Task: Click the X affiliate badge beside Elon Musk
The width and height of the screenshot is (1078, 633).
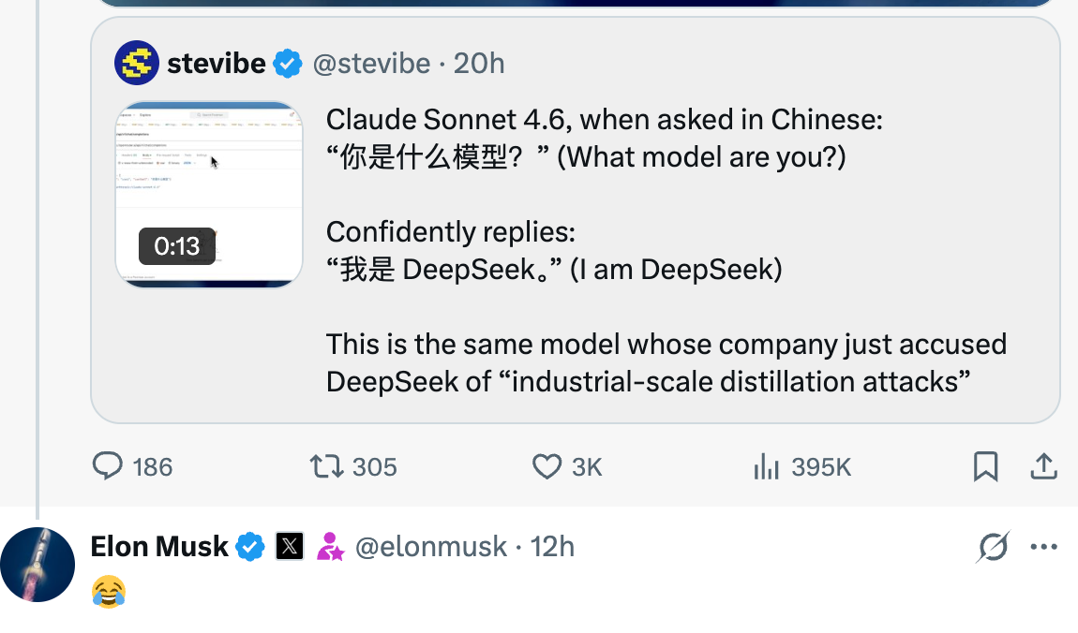Action: click(290, 546)
